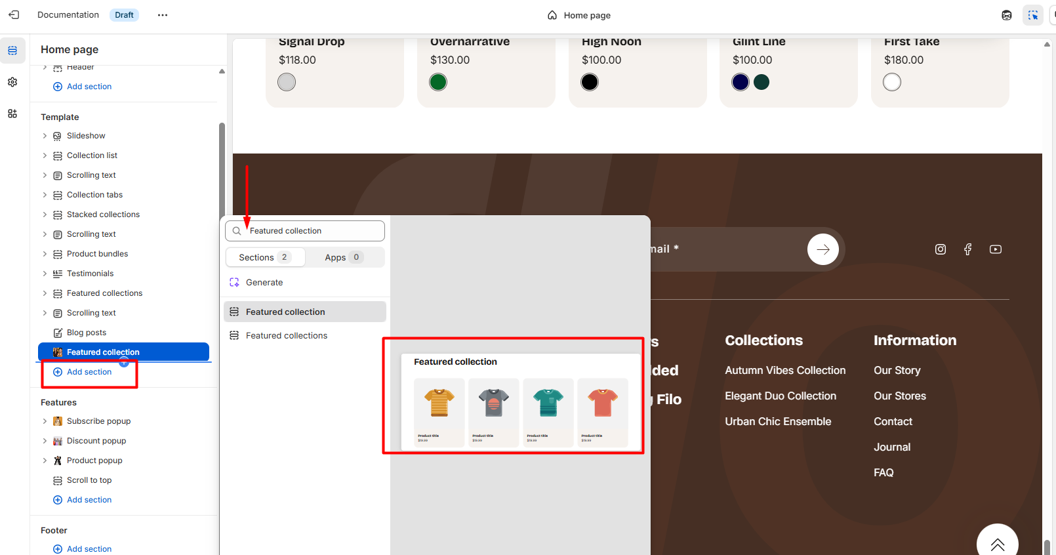Image resolution: width=1056 pixels, height=555 pixels.
Task: Toggle the inspector selection tool icon
Action: coord(1033,15)
